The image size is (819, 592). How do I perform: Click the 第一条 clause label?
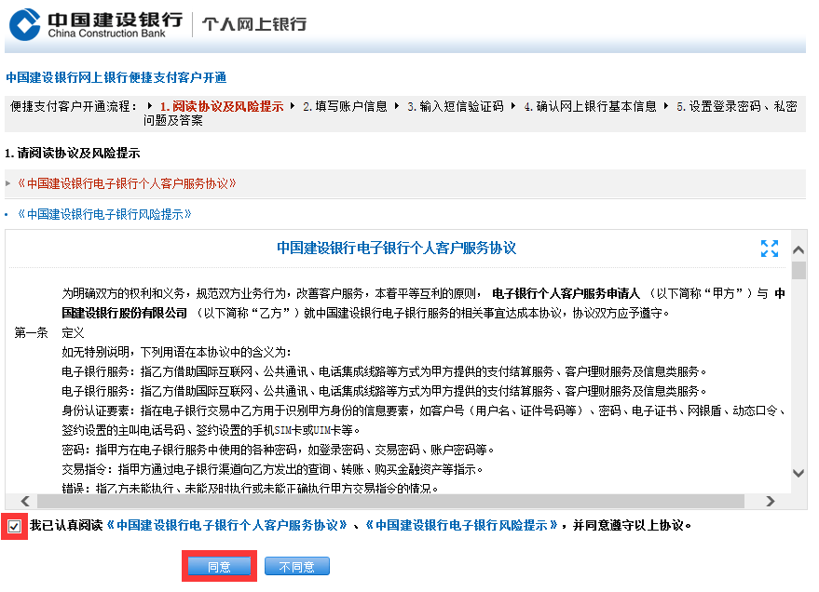31,333
